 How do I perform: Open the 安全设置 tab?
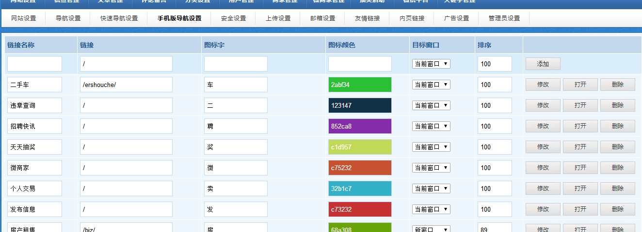click(233, 18)
